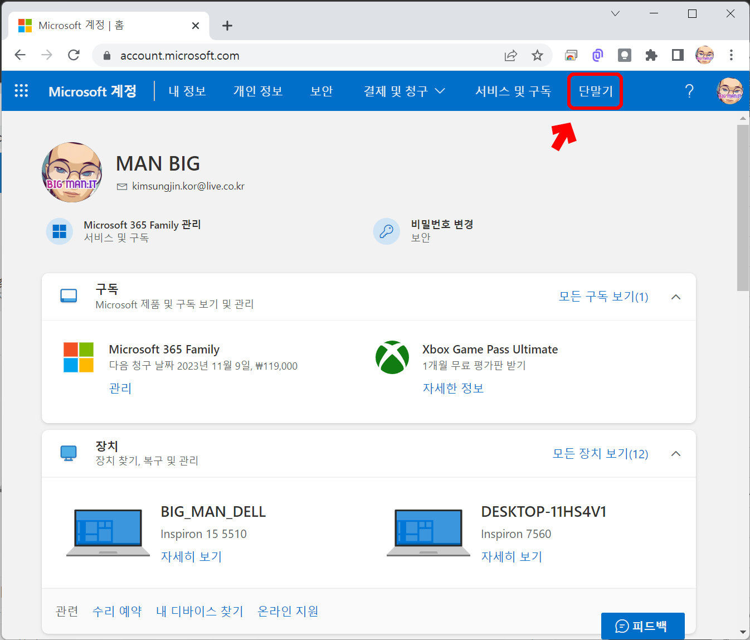This screenshot has width=750, height=640.
Task: Click 자세히 보기 for DESKTOP-11HS4V1
Action: (x=512, y=556)
